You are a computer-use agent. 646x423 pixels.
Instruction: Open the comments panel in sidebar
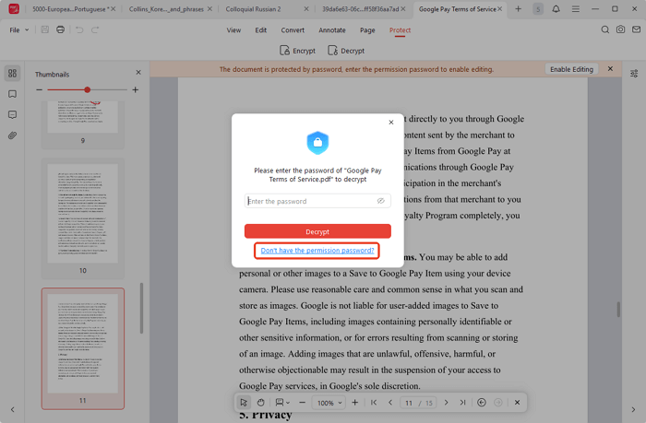tap(12, 115)
